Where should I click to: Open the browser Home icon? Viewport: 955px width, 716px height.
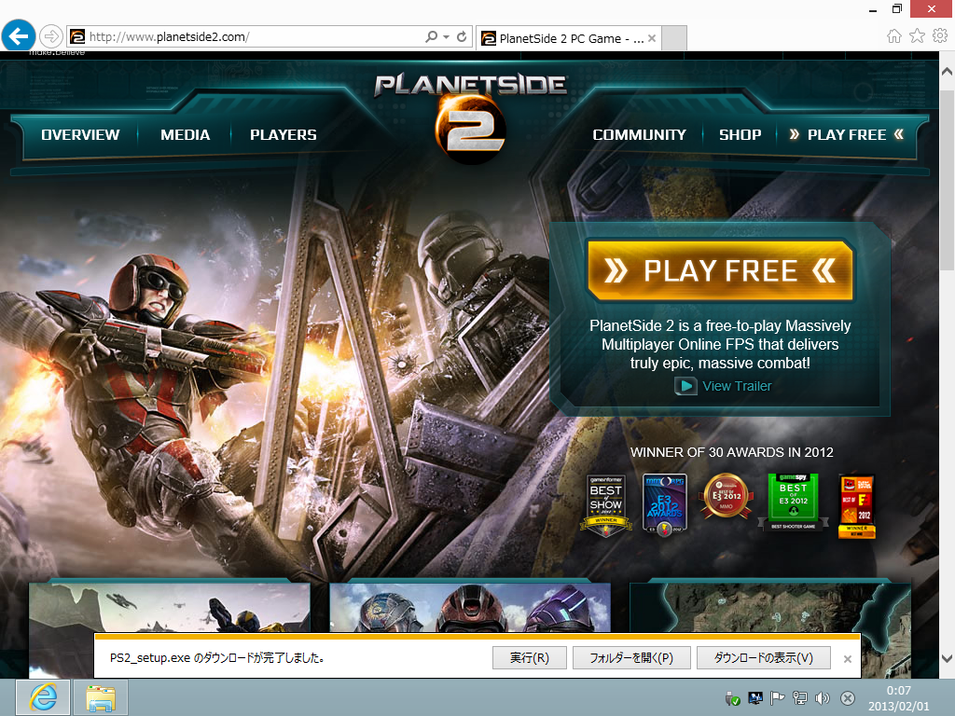click(x=893, y=36)
